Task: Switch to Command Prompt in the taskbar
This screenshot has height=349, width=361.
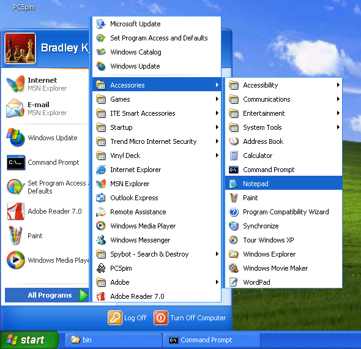Action: (211, 340)
